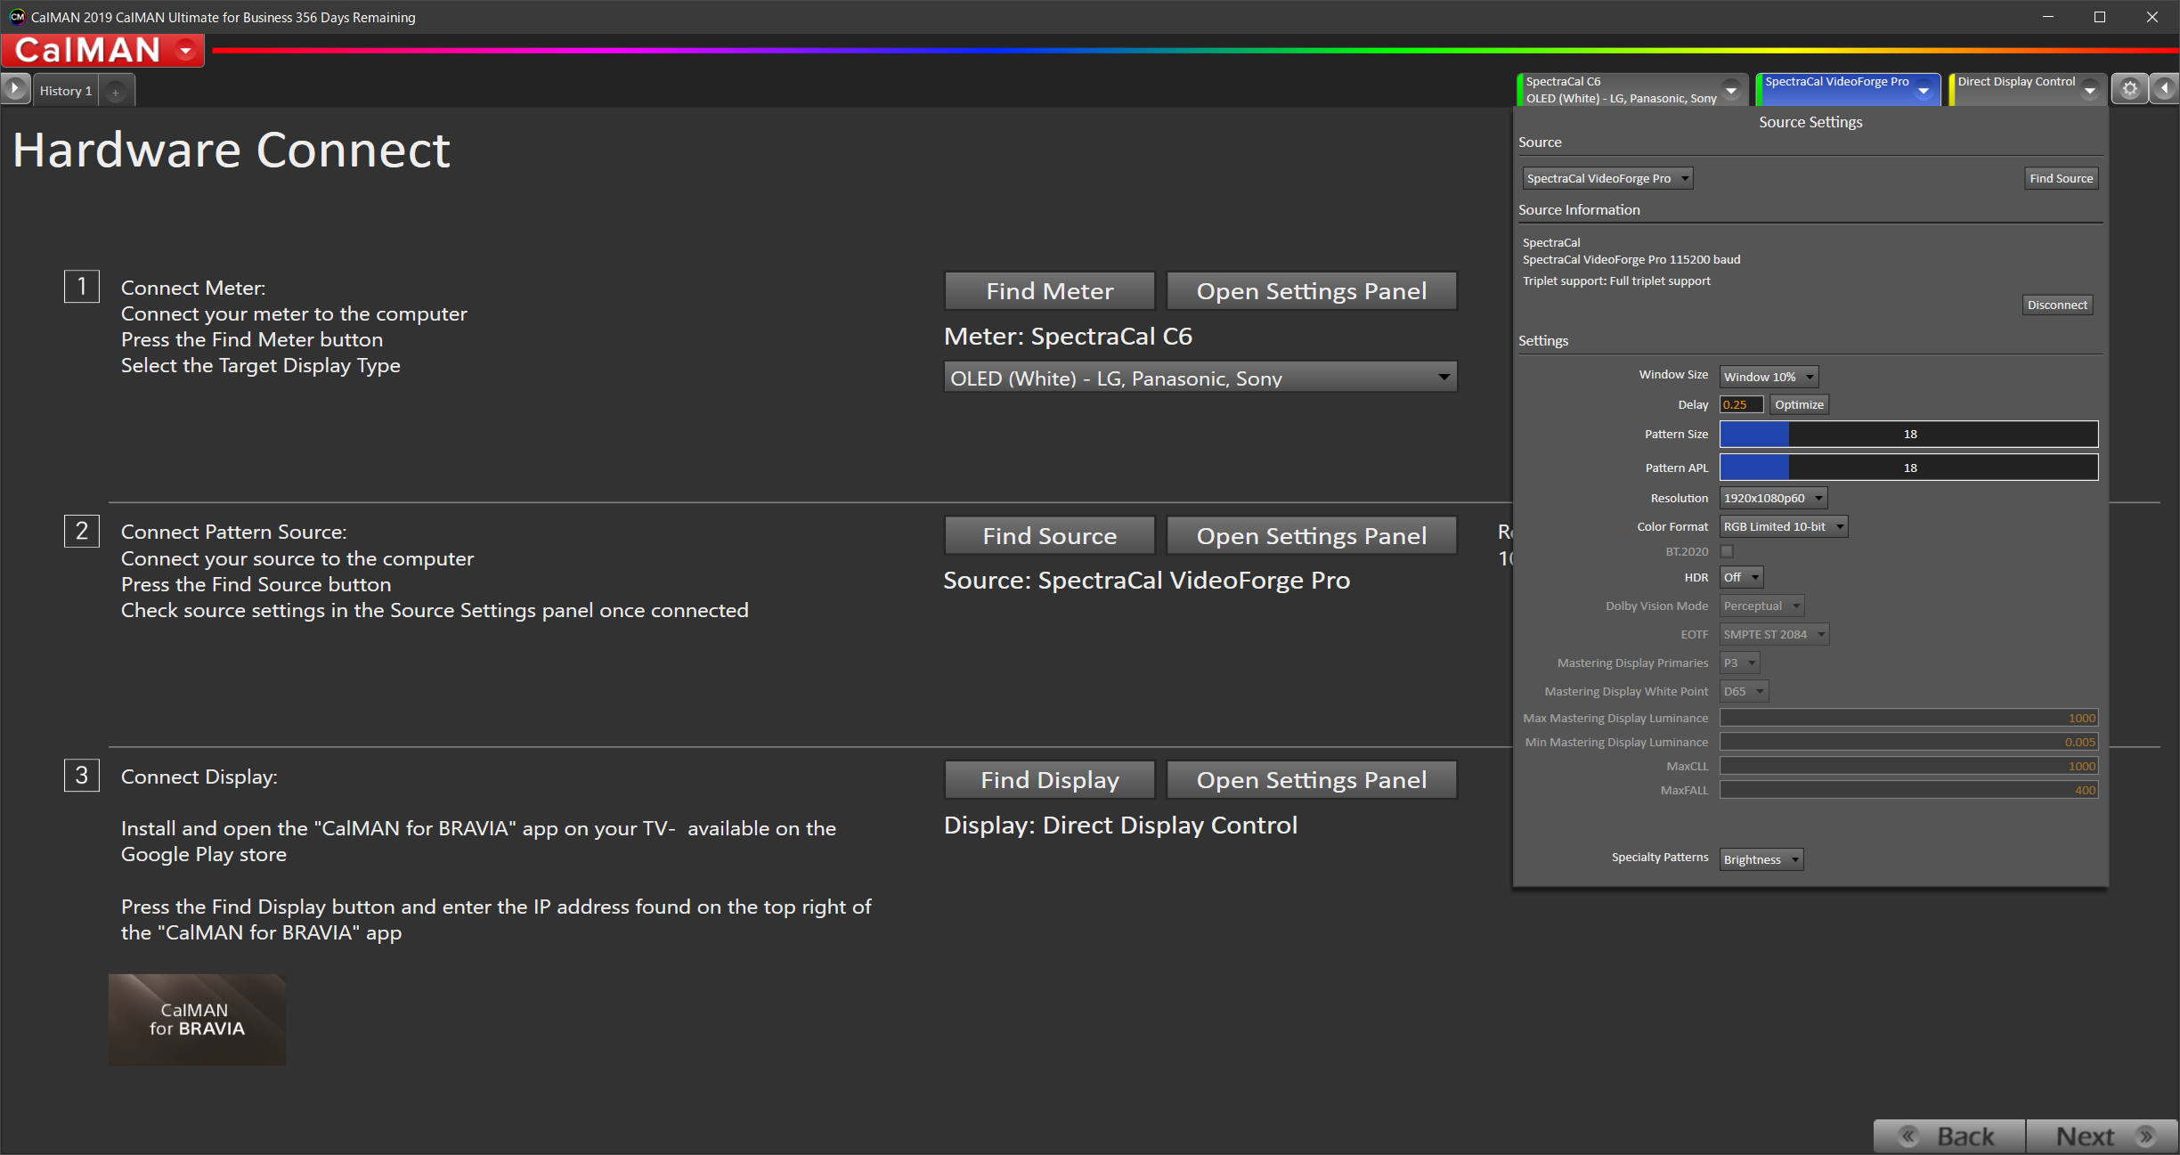Open settings via the gear icon
Screen dimensions: 2180x1155
2130,89
